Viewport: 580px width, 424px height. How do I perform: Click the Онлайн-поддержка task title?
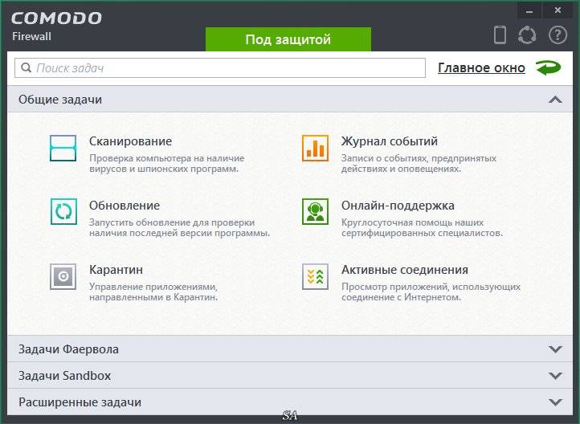click(x=398, y=206)
